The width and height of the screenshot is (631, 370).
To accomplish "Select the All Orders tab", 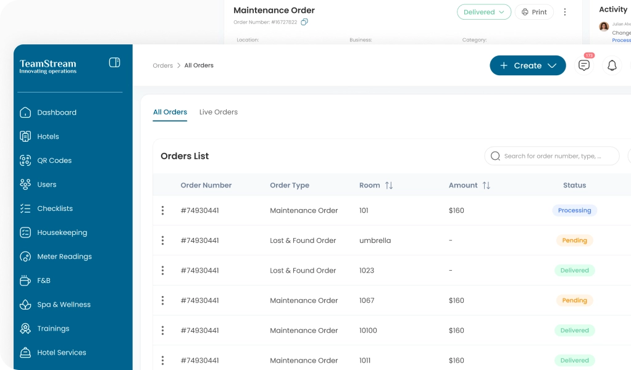I will (170, 112).
